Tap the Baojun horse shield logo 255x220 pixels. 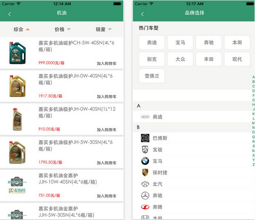click(x=145, y=149)
